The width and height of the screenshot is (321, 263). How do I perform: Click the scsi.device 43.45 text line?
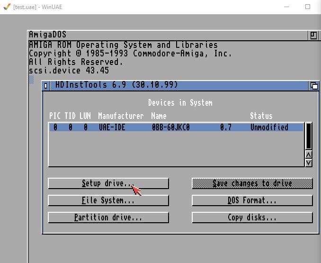(69, 71)
